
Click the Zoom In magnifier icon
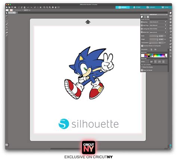pyautogui.click(x=44, y=7)
